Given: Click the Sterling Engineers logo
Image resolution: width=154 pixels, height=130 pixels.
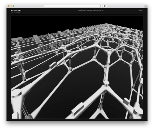Looking at the screenshot, I should [16, 11].
